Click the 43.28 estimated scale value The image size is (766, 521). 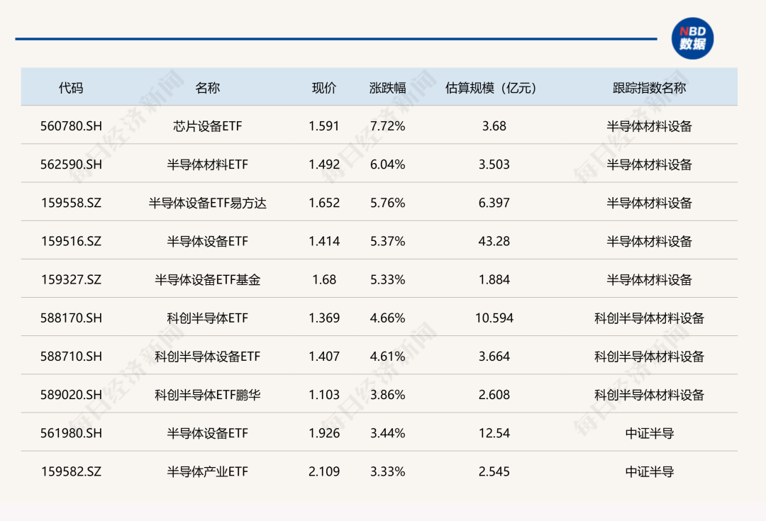pyautogui.click(x=494, y=241)
